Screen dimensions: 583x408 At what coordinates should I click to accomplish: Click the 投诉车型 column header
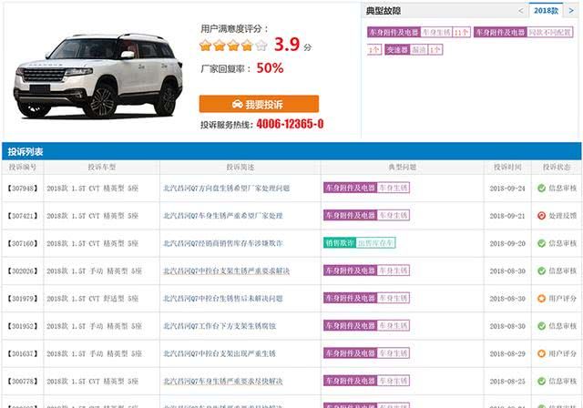(101, 168)
